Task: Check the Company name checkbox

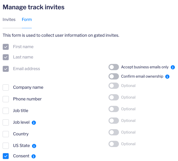Action: click(6, 87)
